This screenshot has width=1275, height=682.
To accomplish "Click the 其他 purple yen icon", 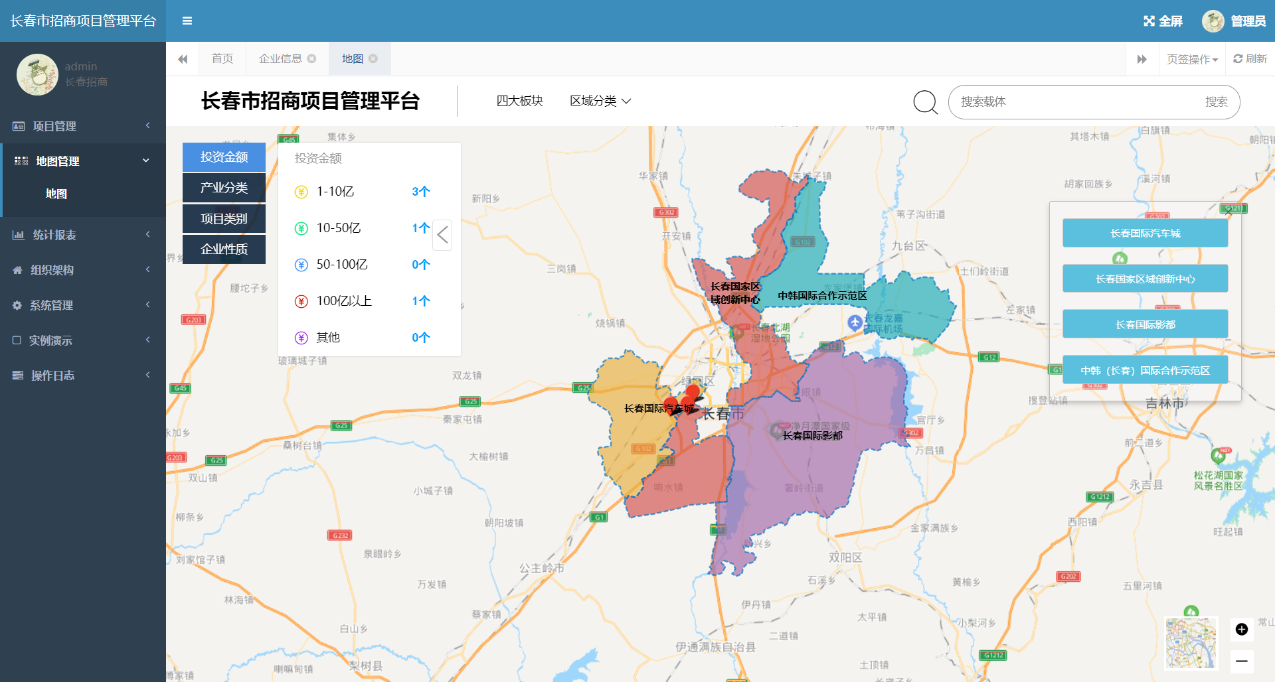I will pyautogui.click(x=301, y=338).
